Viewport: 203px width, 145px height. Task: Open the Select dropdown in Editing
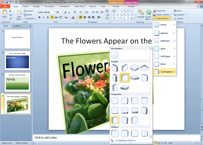179,19
